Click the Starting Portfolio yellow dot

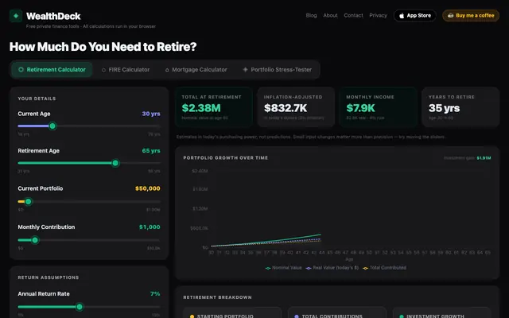click(192, 316)
